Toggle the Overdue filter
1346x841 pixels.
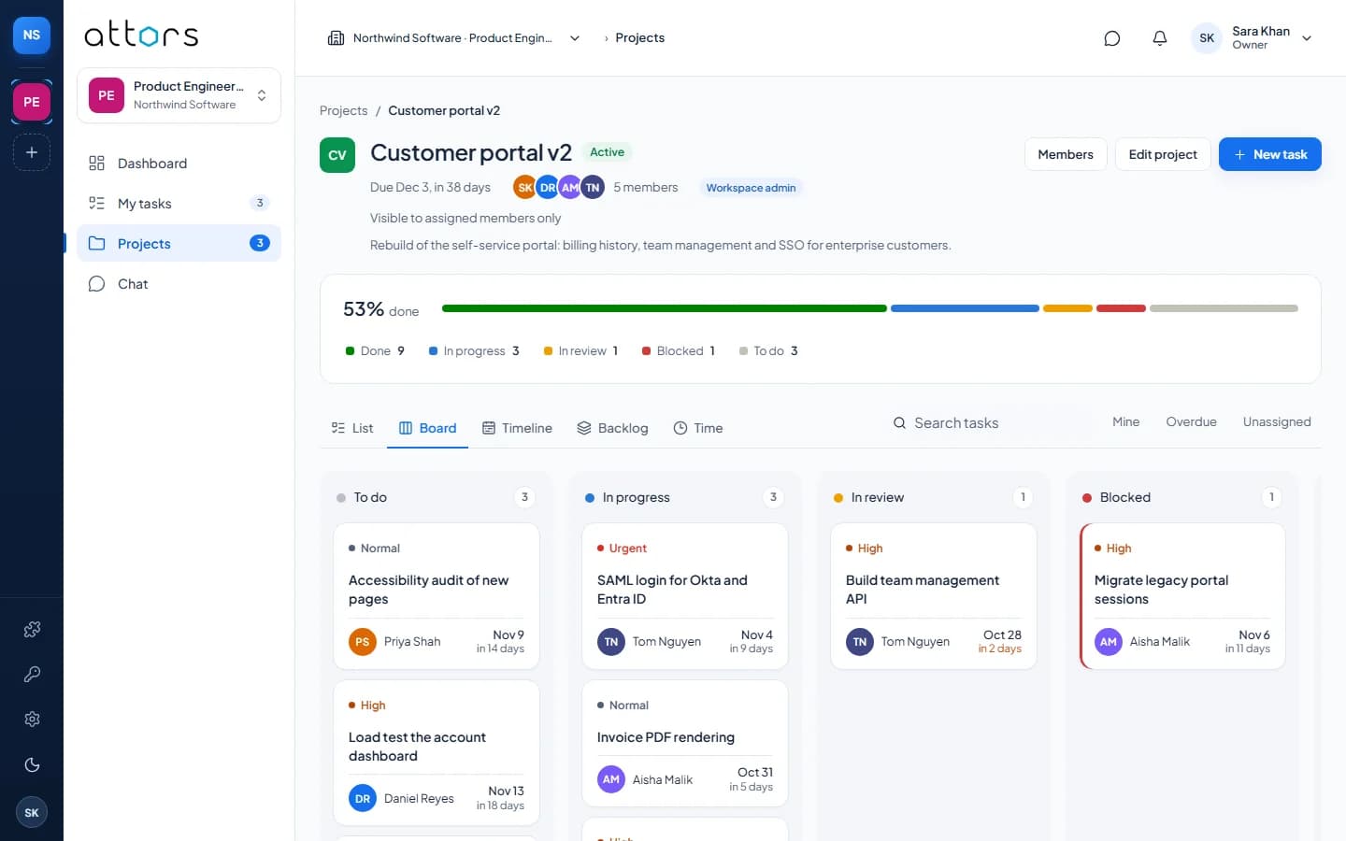[x=1191, y=422]
